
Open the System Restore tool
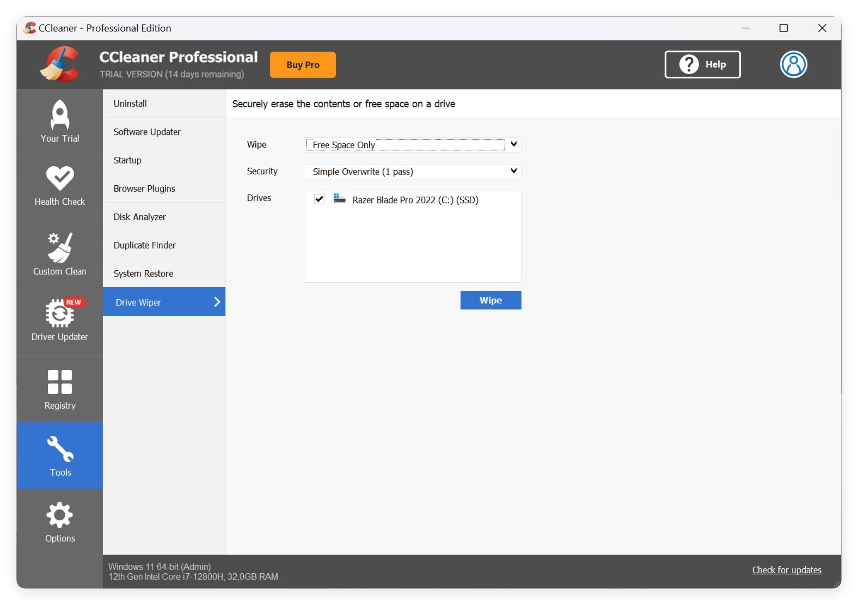tap(164, 274)
